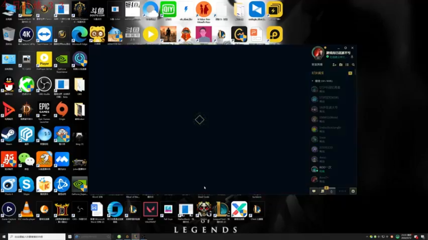Open Origin desktop shortcut

pos(62,110)
